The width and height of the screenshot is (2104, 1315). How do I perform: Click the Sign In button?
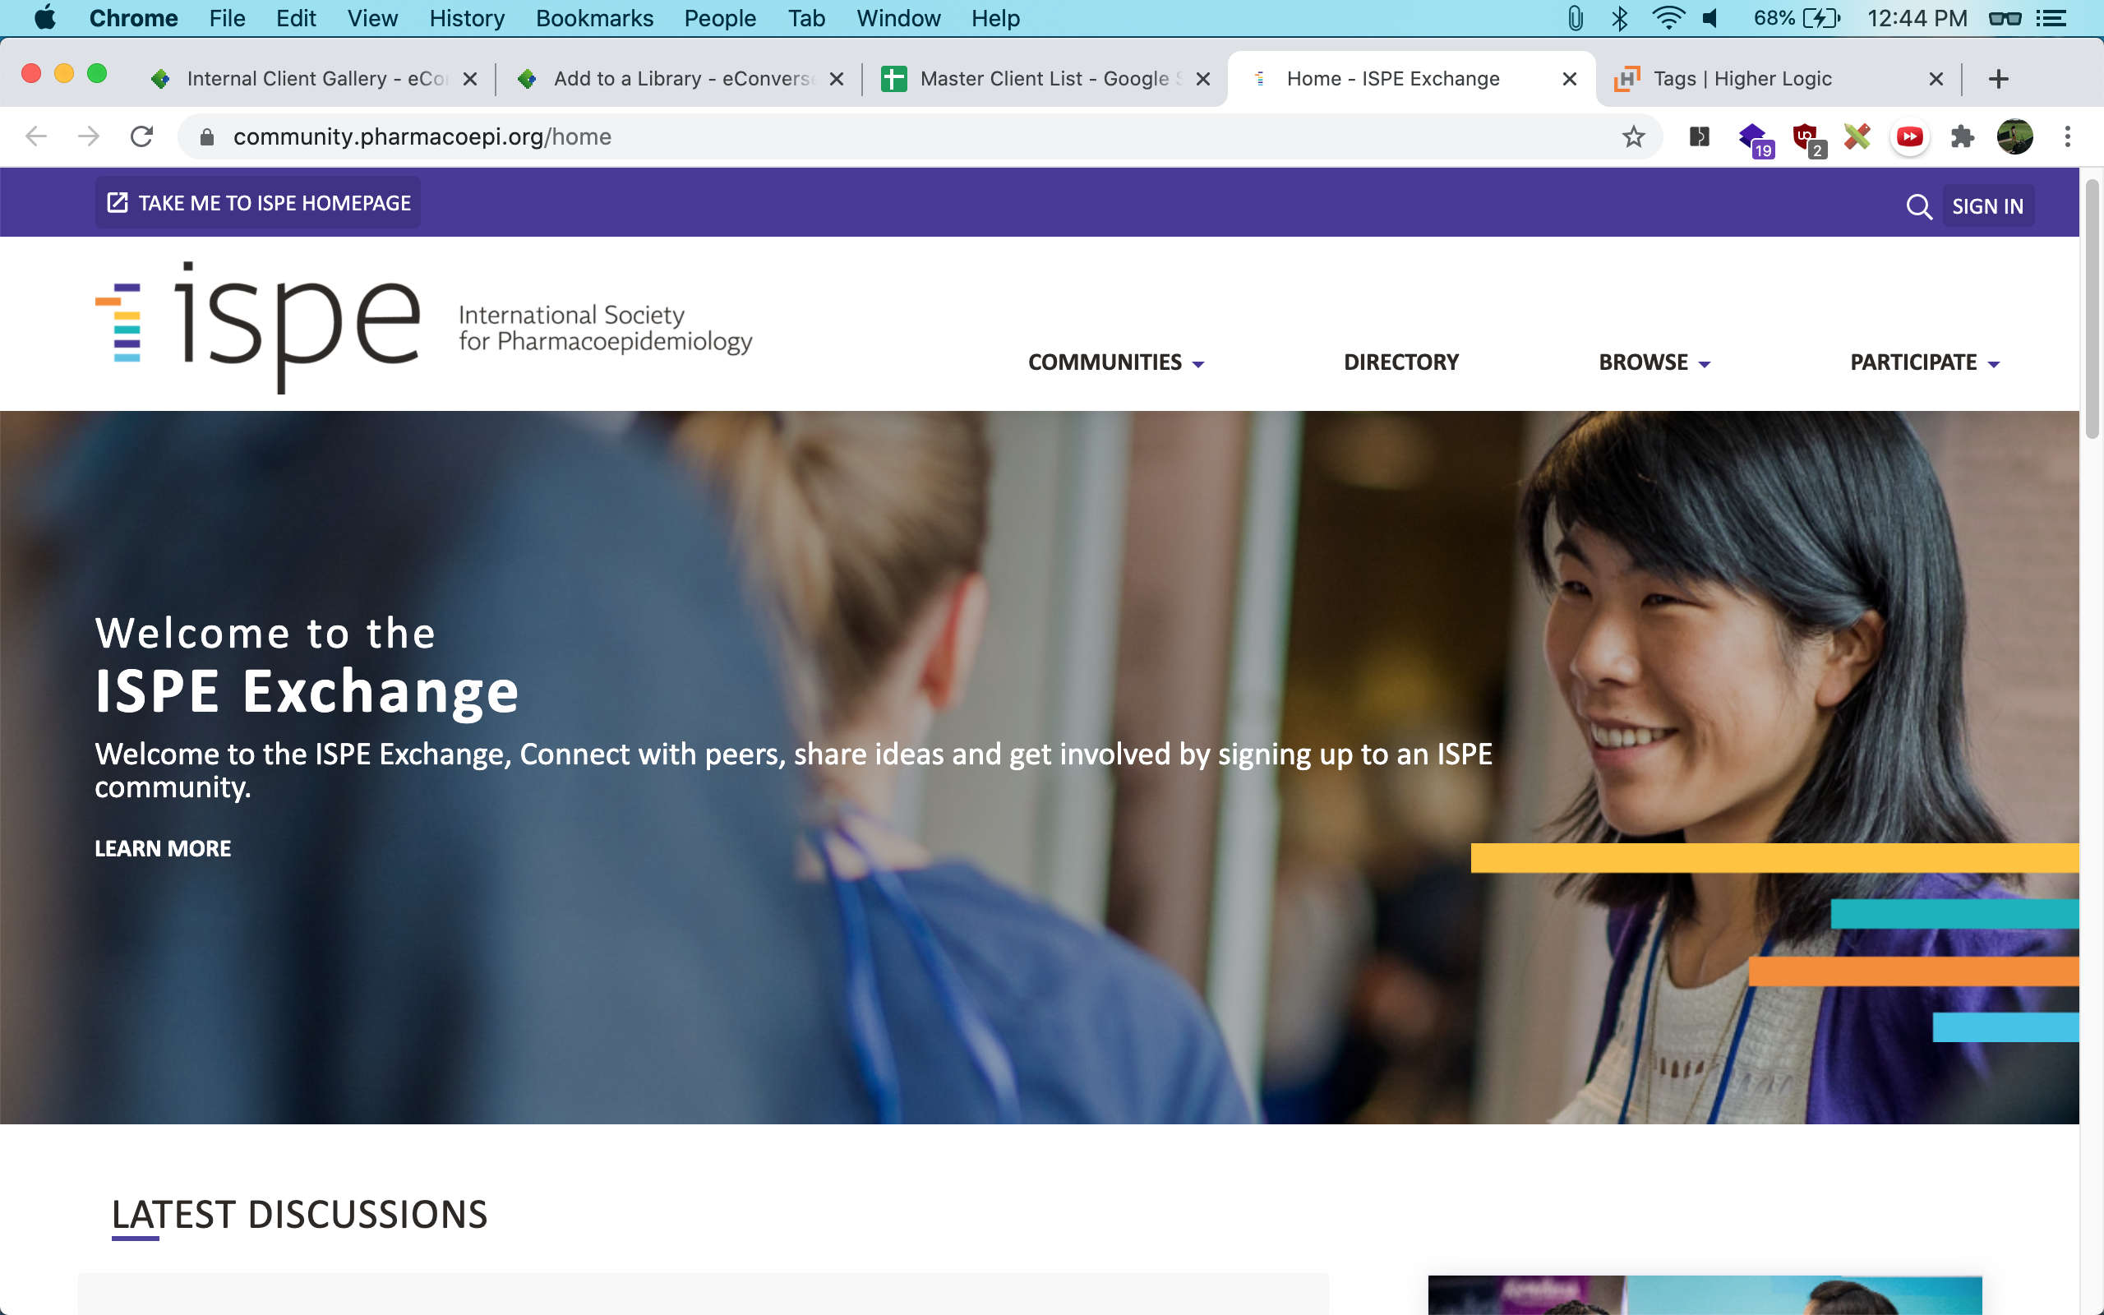pos(1986,207)
